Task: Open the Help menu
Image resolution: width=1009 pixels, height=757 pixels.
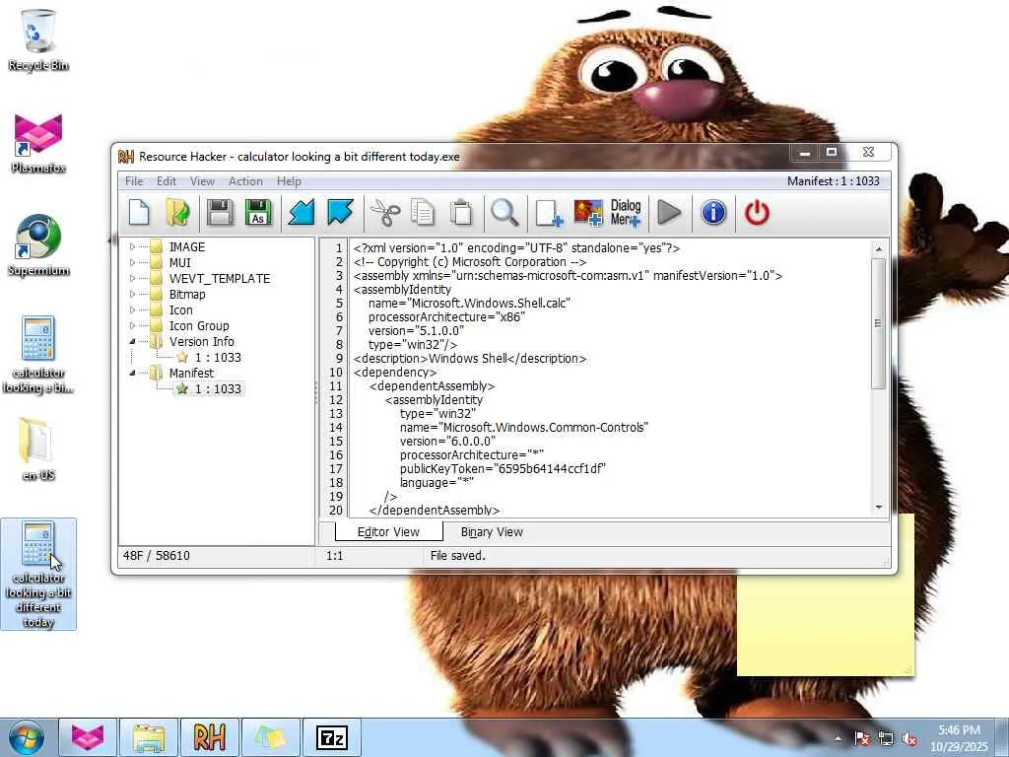Action: [289, 181]
